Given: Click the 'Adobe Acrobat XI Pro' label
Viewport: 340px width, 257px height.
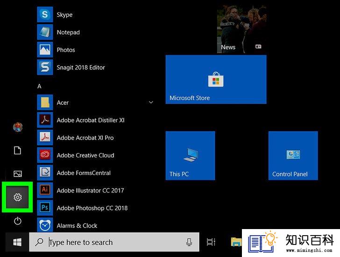Looking at the screenshot, I should pos(85,138).
